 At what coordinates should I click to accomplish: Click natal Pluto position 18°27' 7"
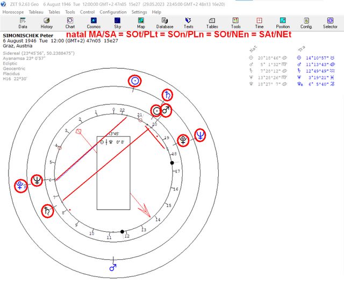tap(268, 84)
